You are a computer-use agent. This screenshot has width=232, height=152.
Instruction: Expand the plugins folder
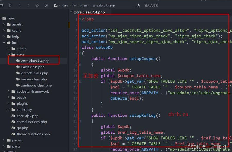point(9,103)
